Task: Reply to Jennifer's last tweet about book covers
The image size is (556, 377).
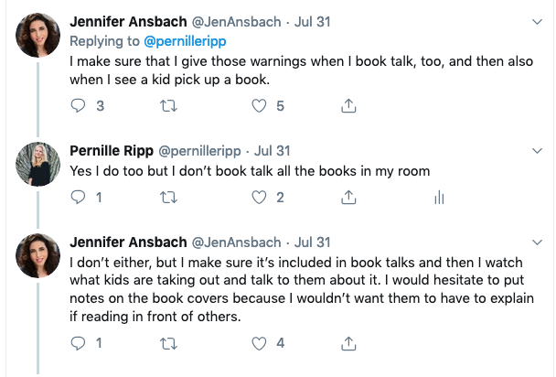Action: click(78, 344)
